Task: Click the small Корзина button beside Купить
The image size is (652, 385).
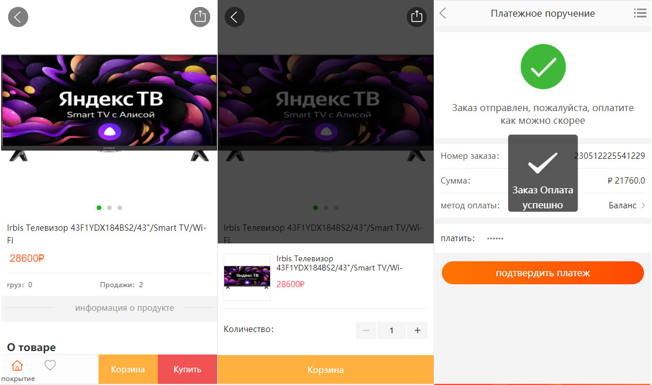Action: [128, 369]
